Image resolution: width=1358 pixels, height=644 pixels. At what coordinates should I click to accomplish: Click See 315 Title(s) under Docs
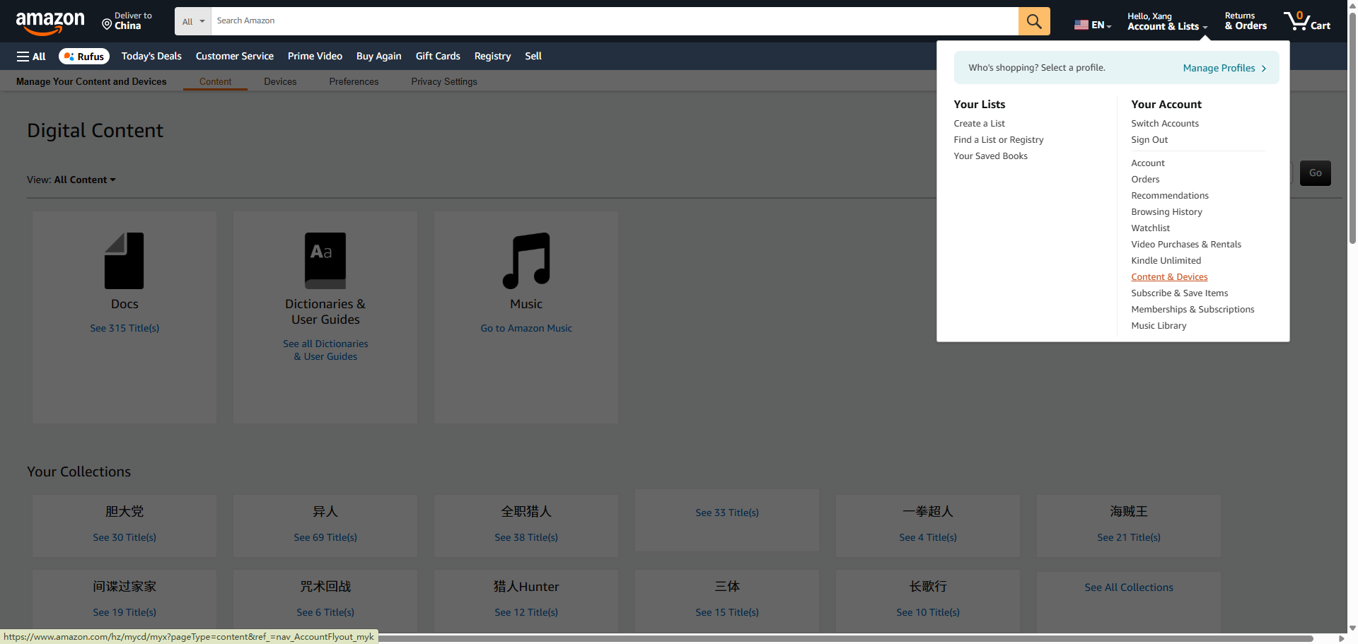124,328
